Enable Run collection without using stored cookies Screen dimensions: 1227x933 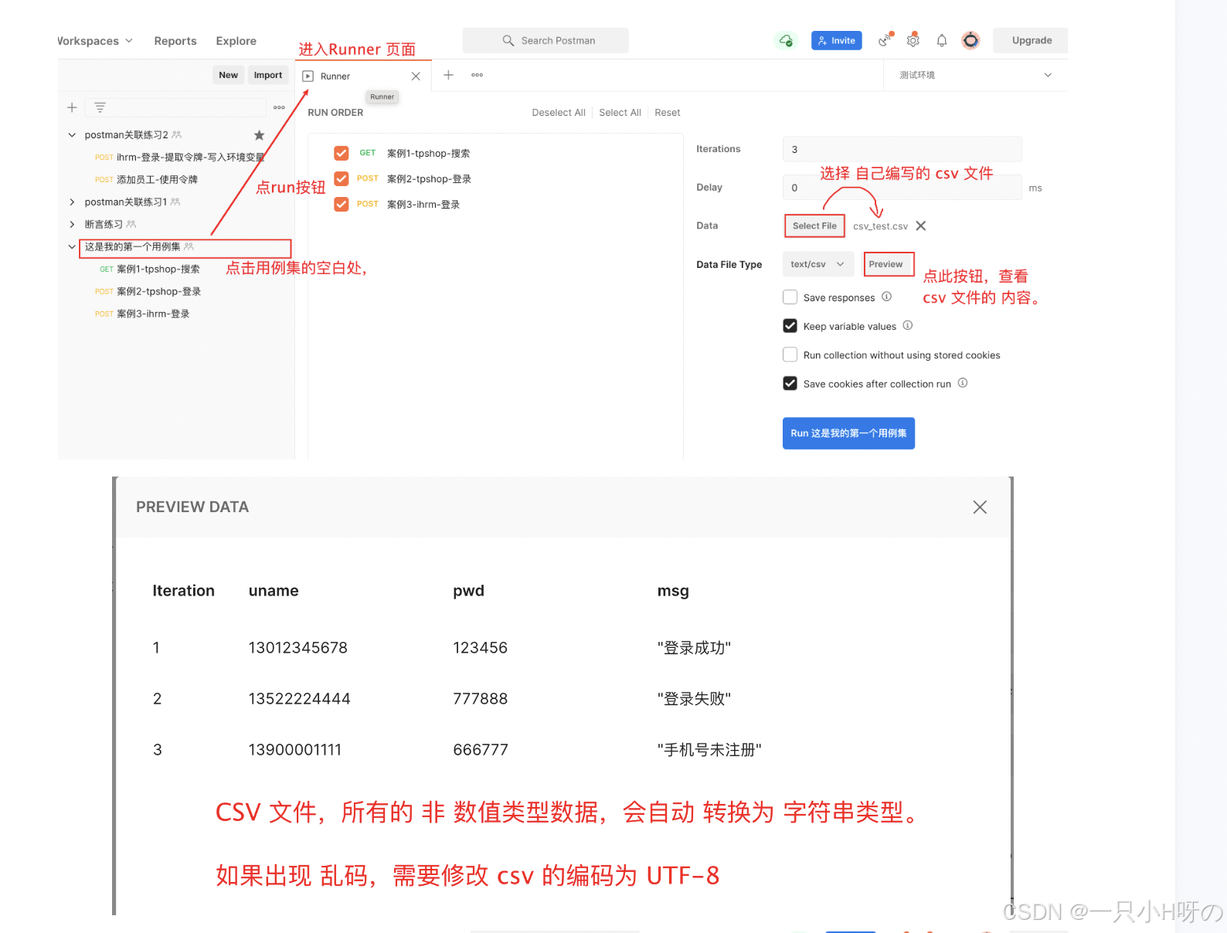pyautogui.click(x=790, y=355)
